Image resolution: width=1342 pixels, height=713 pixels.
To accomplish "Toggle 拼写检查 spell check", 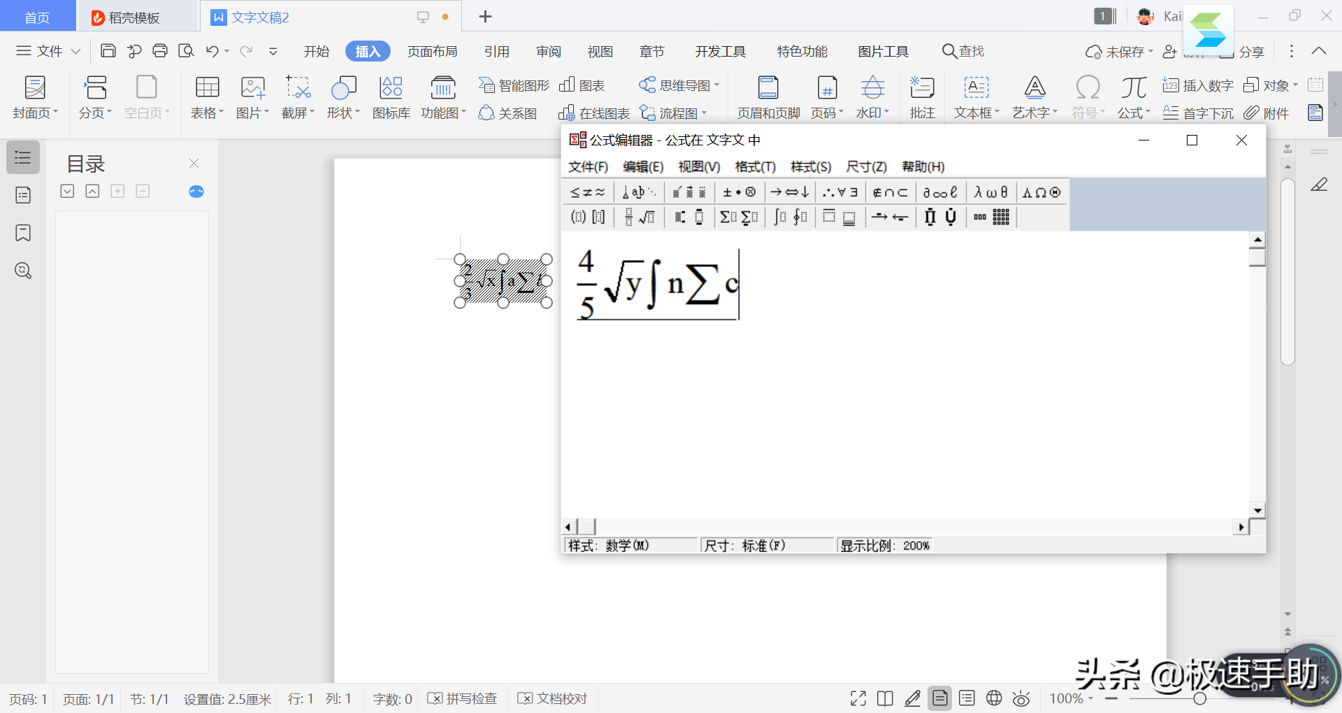I will [463, 698].
